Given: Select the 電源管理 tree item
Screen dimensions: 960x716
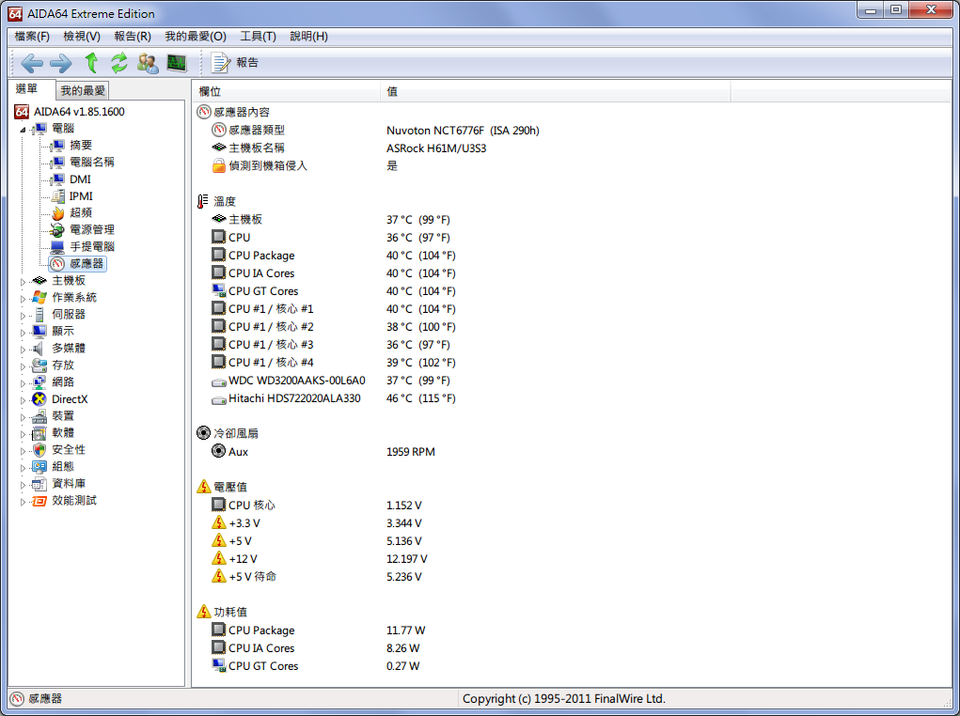Looking at the screenshot, I should point(92,229).
